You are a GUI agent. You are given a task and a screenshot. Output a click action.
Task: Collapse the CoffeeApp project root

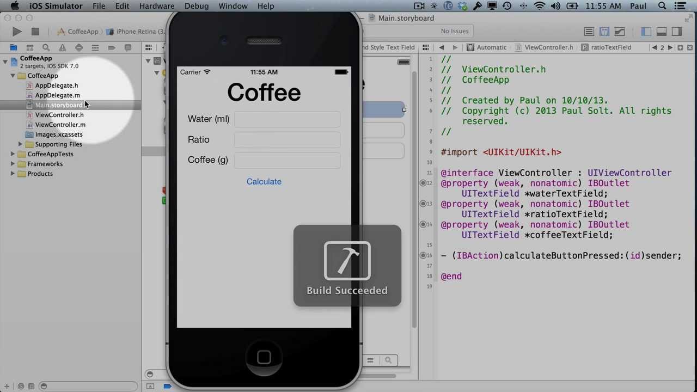pyautogui.click(x=5, y=62)
